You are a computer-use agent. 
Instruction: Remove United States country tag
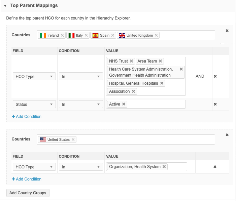pyautogui.click(x=73, y=139)
